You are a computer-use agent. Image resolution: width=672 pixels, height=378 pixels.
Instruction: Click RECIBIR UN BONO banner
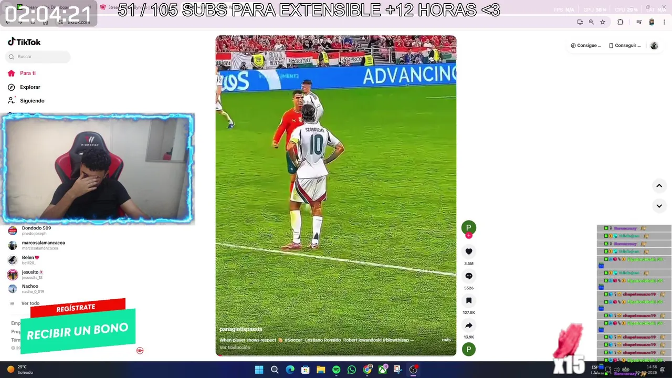(x=78, y=331)
